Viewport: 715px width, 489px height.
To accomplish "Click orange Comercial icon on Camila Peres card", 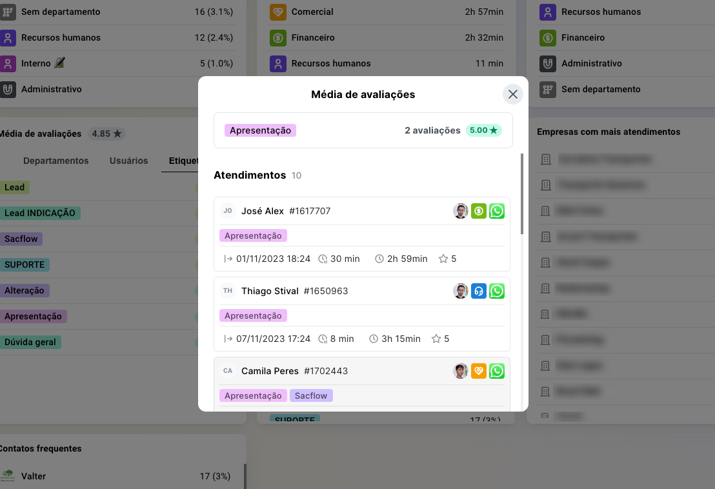I will coord(478,371).
